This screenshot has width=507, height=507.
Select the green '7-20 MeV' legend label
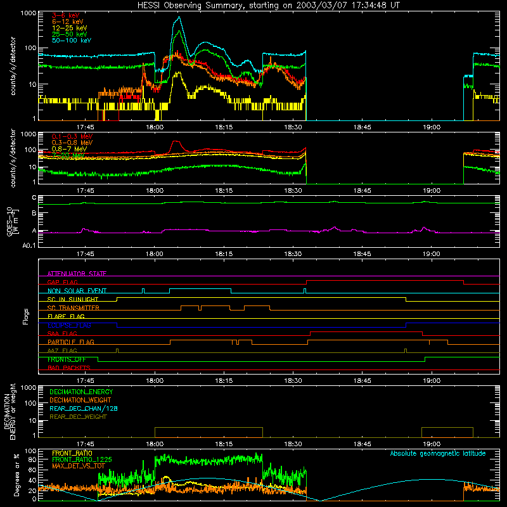(68, 155)
